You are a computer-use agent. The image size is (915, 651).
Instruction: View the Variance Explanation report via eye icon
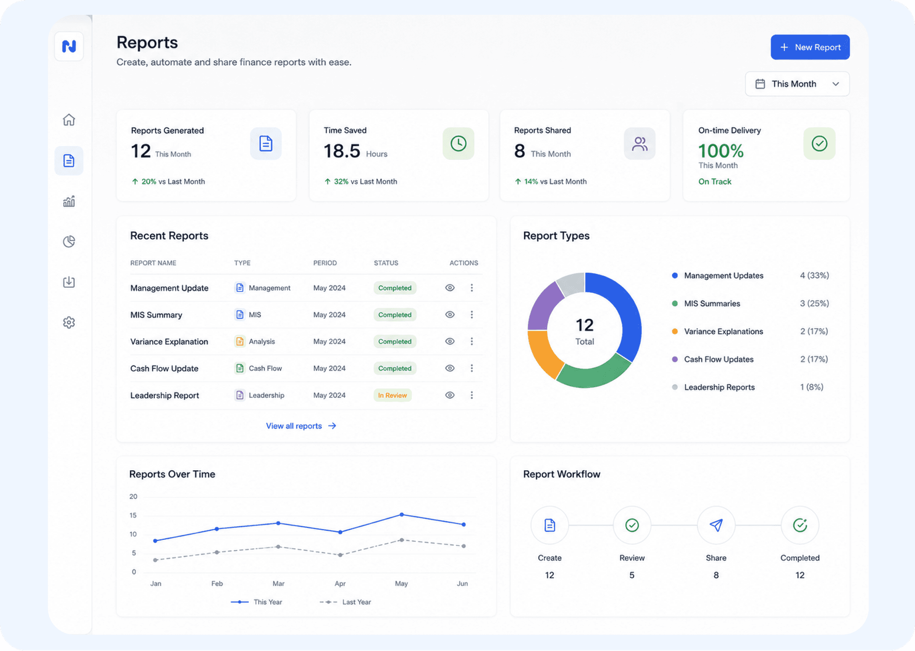coord(450,341)
